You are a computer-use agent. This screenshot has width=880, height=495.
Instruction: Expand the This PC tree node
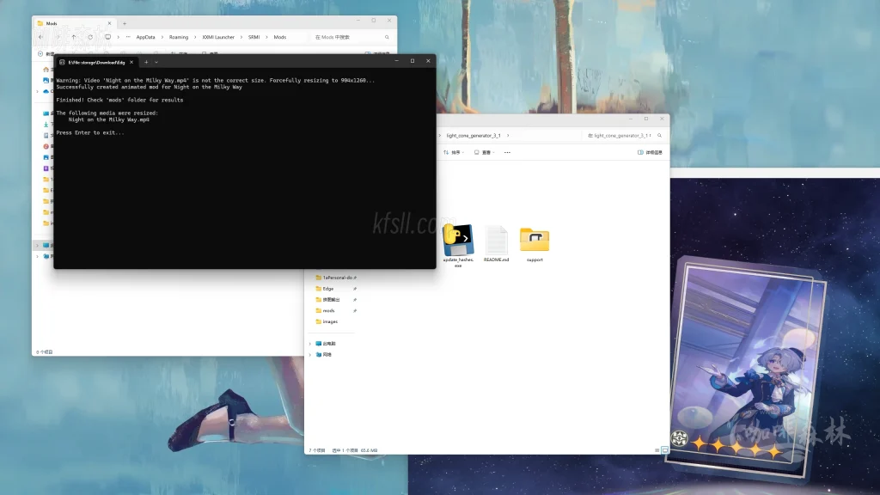tap(309, 343)
